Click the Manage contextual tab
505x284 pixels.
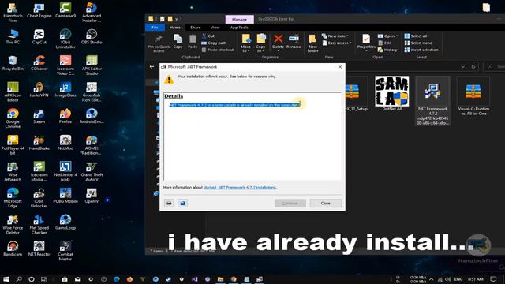239,20
